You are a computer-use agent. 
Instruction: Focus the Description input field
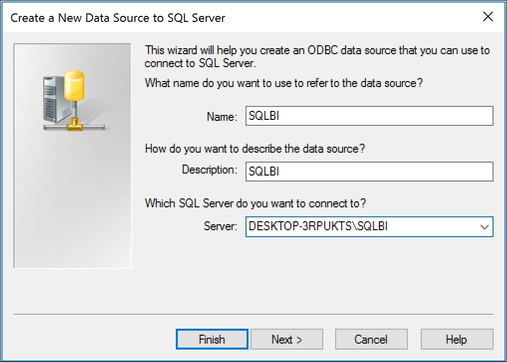coord(369,171)
